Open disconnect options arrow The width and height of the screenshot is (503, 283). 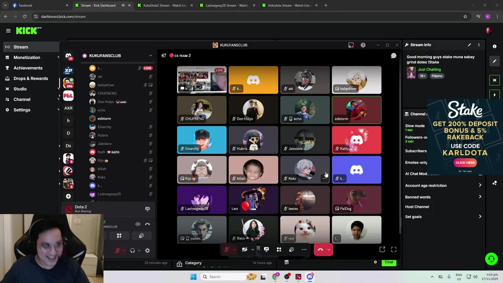(x=329, y=250)
